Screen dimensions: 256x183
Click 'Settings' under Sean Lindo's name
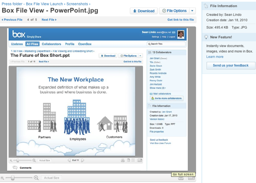(155, 37)
